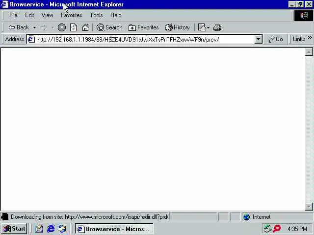Open the Back history dropdown arrow

tap(34, 27)
